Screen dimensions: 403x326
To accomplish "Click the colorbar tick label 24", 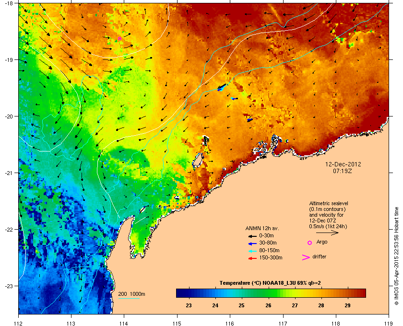I will [x=215, y=305].
